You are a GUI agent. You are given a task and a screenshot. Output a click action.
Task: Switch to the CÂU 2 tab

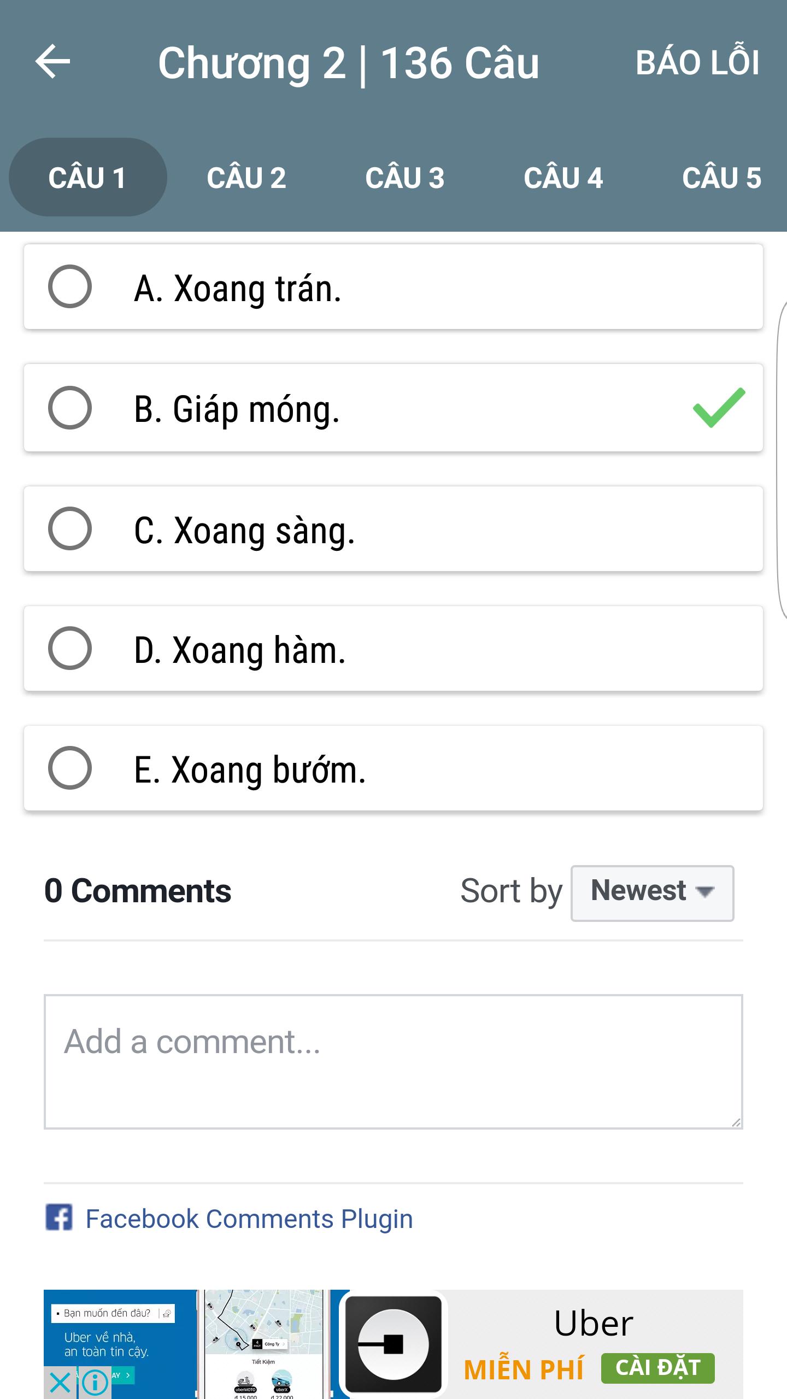[x=246, y=178]
